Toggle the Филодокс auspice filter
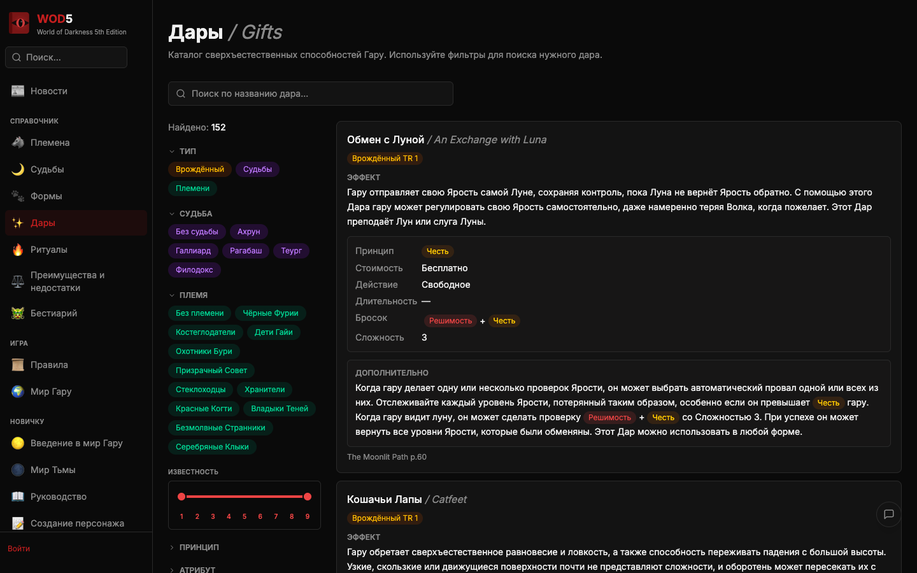Image resolution: width=917 pixels, height=573 pixels. tap(194, 270)
